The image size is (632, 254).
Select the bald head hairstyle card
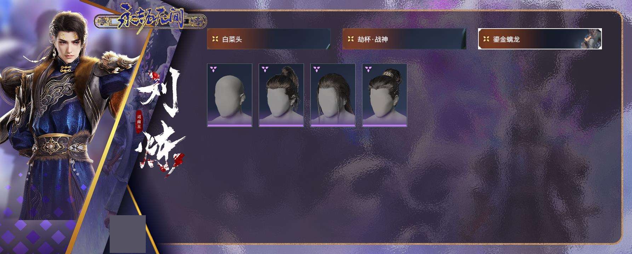click(x=230, y=95)
